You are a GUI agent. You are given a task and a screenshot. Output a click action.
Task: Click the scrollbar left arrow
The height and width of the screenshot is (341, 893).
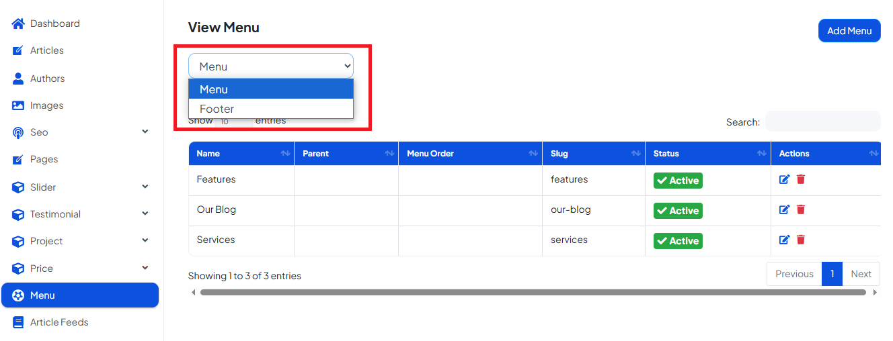(x=194, y=293)
